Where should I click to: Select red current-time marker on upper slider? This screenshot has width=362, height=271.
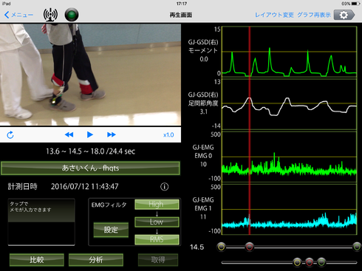tap(249, 247)
